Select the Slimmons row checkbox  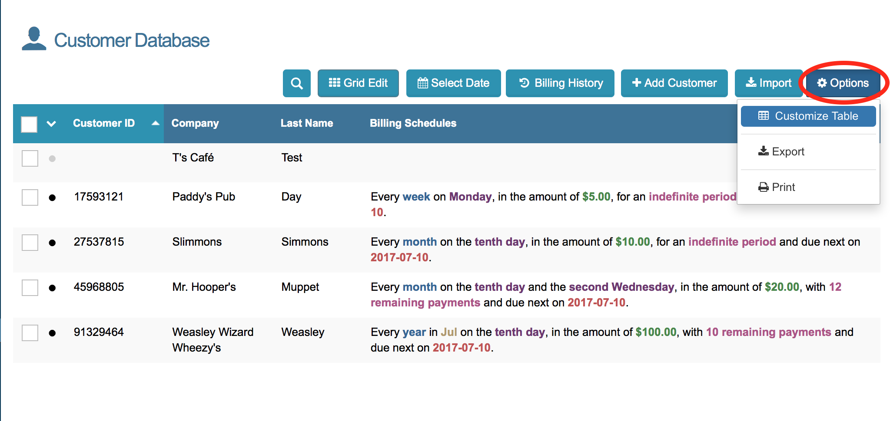pos(30,243)
